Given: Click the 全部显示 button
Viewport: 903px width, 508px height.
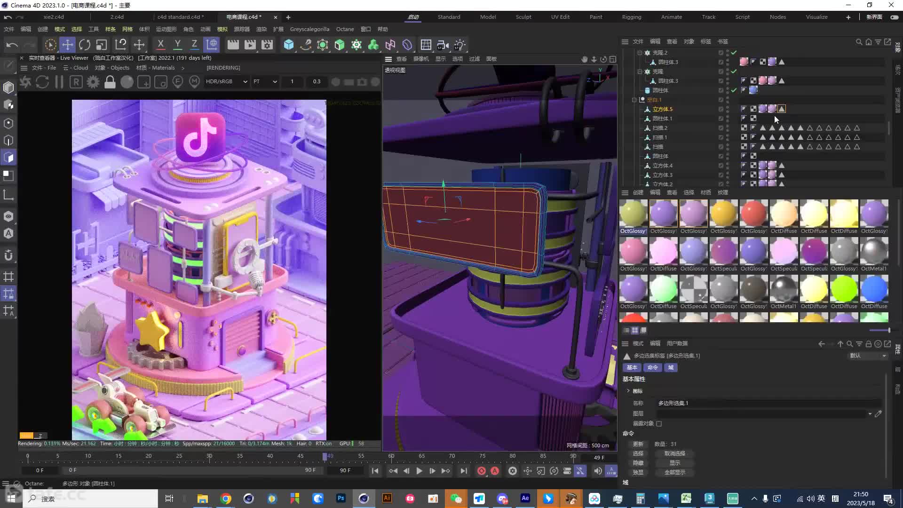Looking at the screenshot, I should [x=675, y=472].
